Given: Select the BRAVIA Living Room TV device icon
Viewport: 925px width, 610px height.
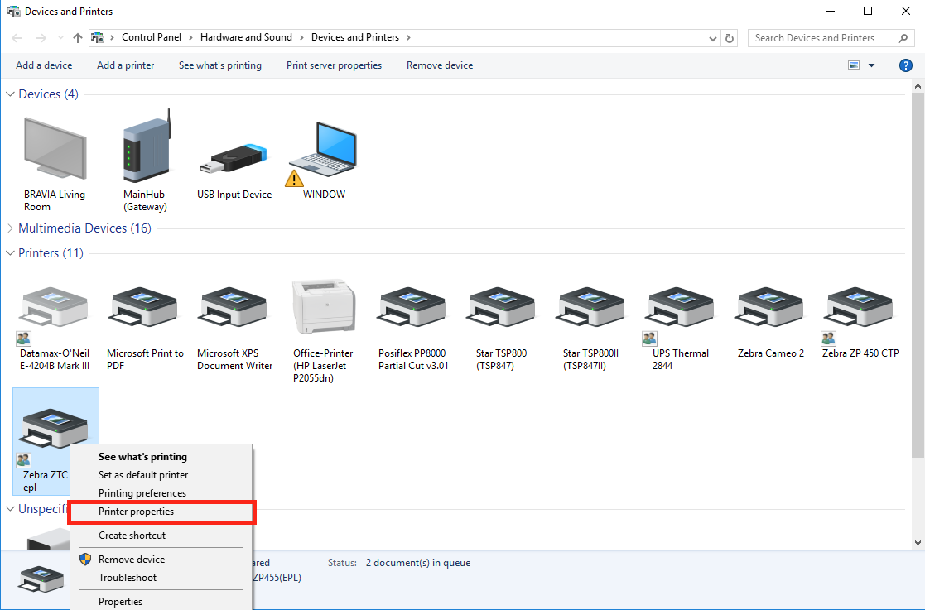Looking at the screenshot, I should click(55, 148).
